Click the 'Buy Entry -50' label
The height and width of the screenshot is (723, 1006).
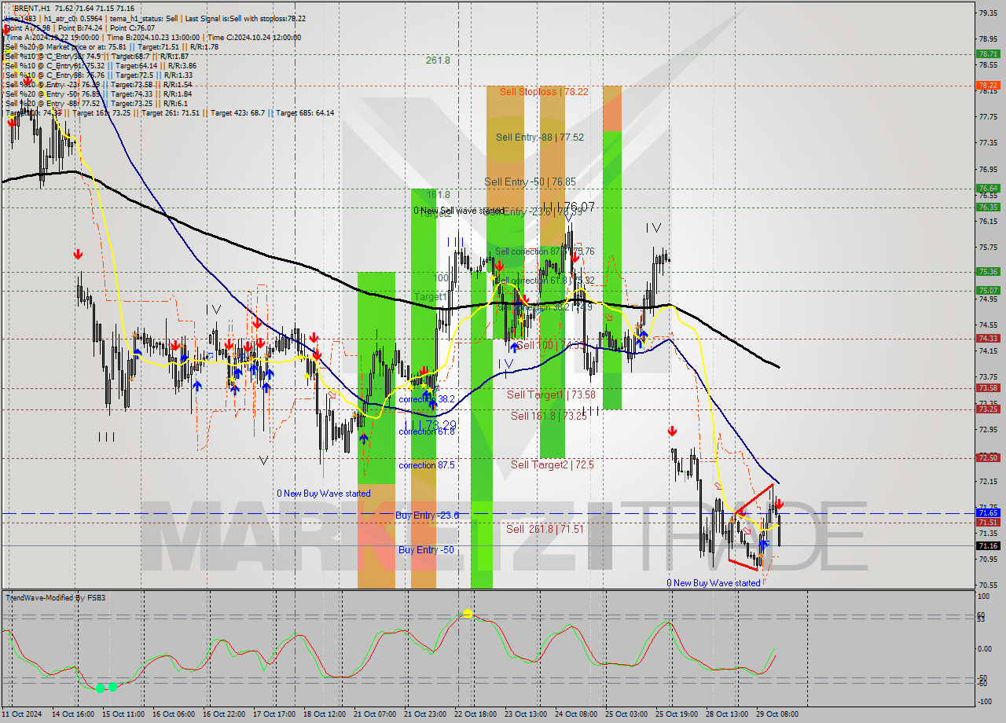click(x=426, y=550)
